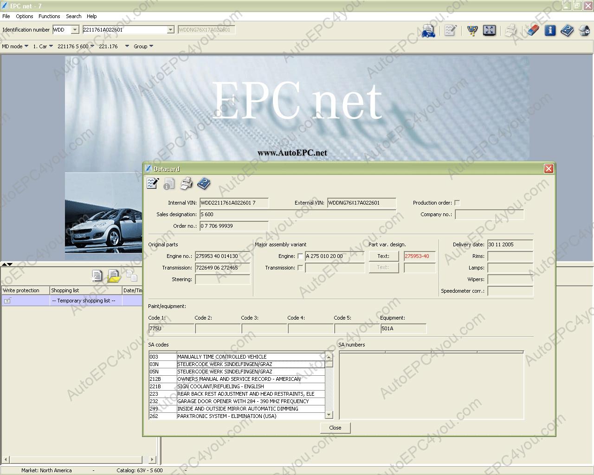
Task: Check the Transmission major assembly variant box
Action: [x=300, y=268]
